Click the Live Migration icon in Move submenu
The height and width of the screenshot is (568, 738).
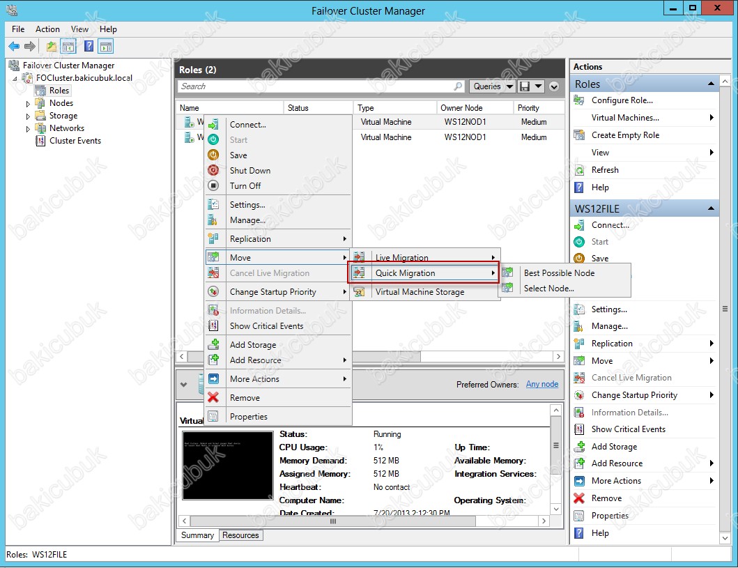359,256
